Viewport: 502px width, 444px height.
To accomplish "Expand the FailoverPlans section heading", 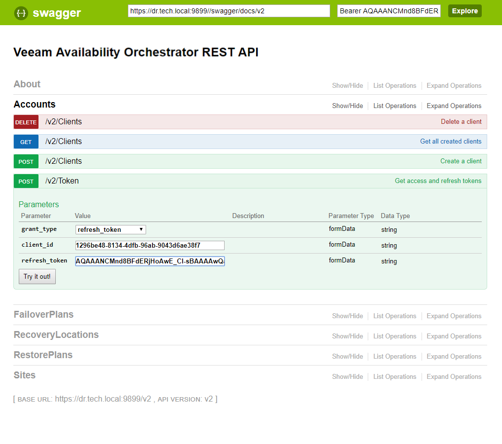I will pyautogui.click(x=43, y=314).
